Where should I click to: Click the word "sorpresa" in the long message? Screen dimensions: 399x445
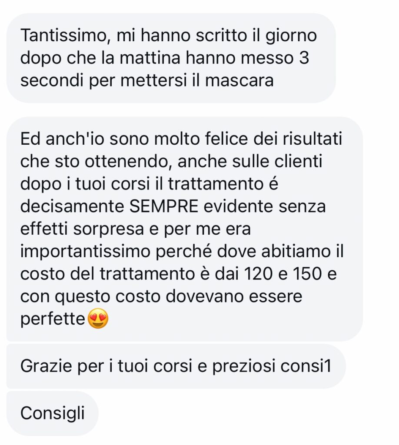(x=109, y=230)
